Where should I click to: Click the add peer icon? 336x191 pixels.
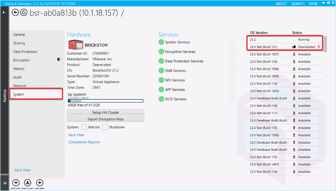pos(39,183)
